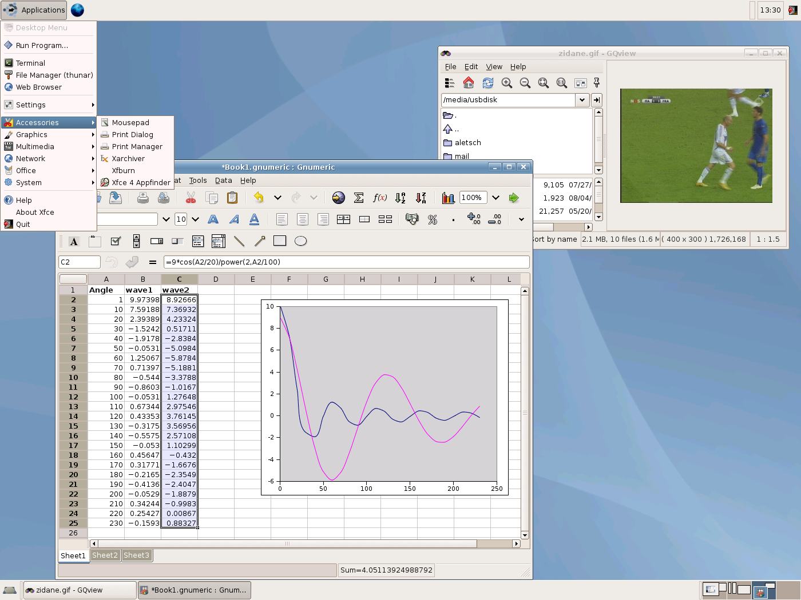Open the /media/usbdisk path dropdown

[582, 100]
